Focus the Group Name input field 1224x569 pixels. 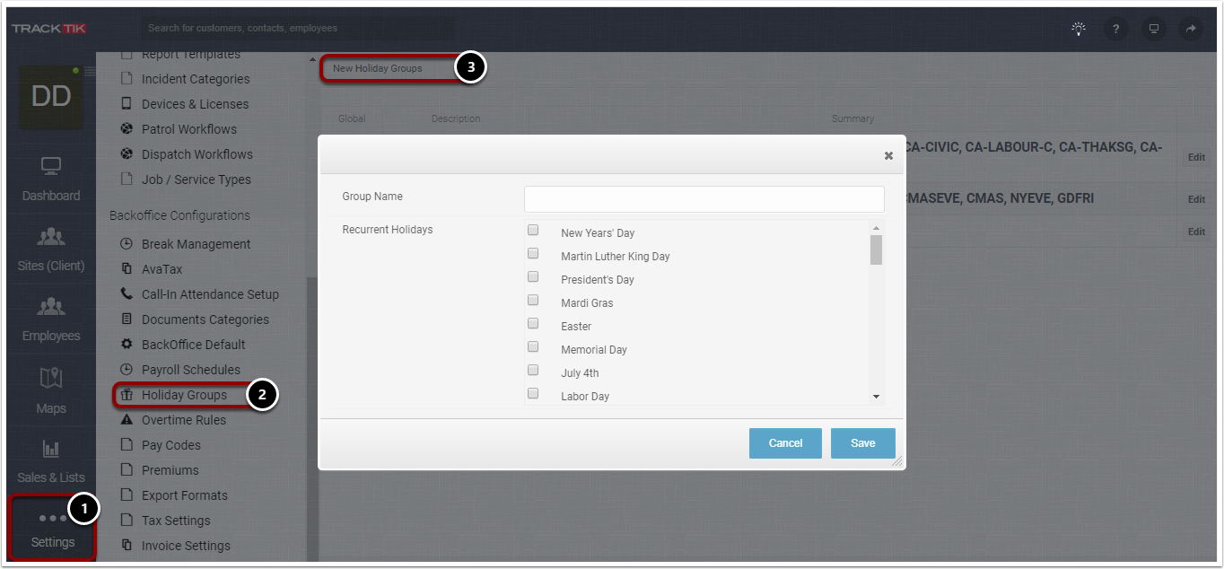pyautogui.click(x=704, y=199)
